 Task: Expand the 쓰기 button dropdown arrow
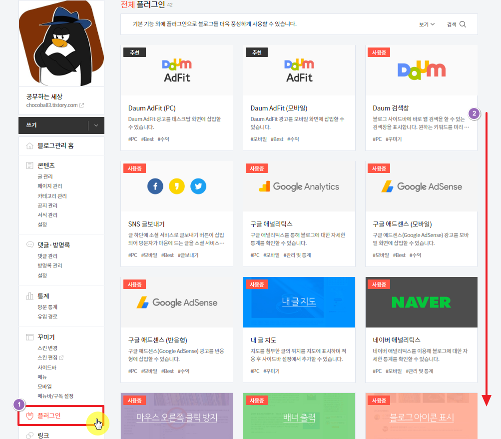point(96,125)
